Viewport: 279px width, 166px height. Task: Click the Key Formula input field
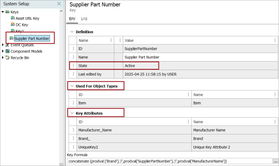click(x=170, y=161)
